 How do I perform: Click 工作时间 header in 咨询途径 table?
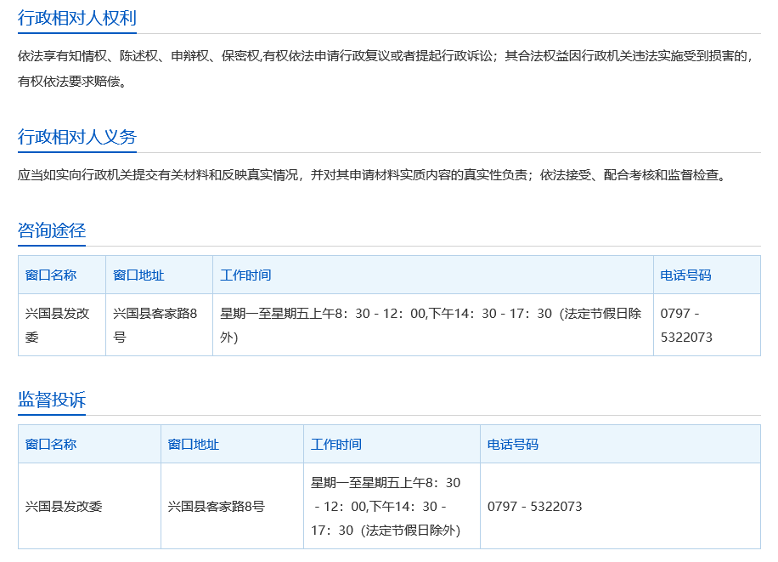245,275
